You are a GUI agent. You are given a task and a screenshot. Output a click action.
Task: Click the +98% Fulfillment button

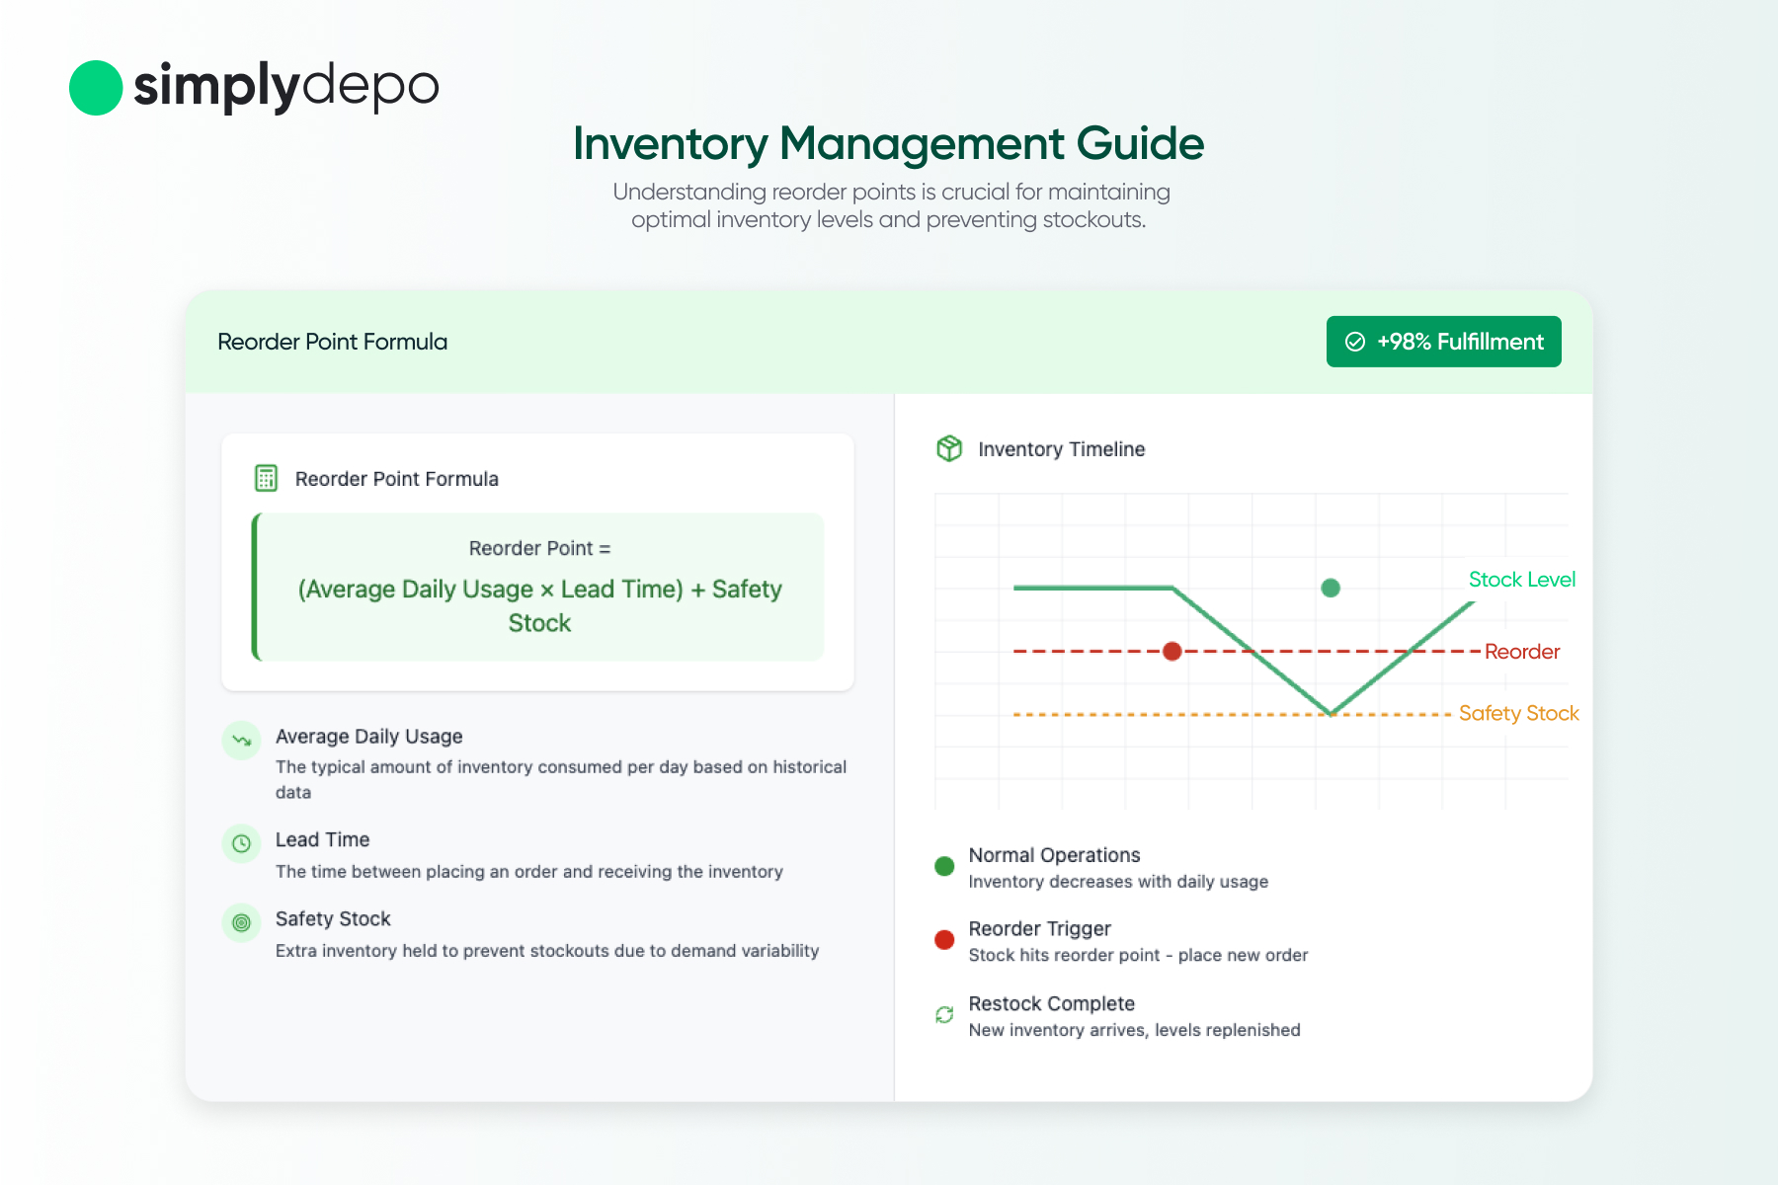(x=1443, y=342)
